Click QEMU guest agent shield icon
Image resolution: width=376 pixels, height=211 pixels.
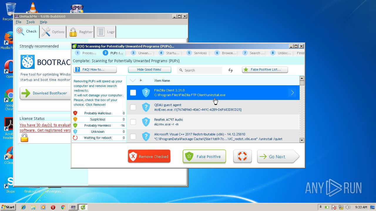click(146, 107)
